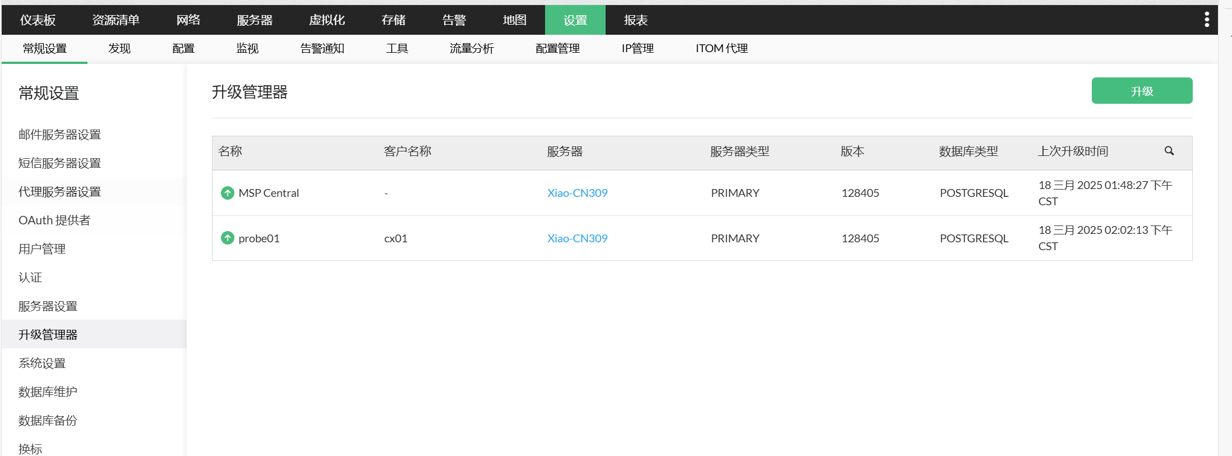Open the 流量分析 sub-tab
The image size is (1232, 456).
pos(471,49)
